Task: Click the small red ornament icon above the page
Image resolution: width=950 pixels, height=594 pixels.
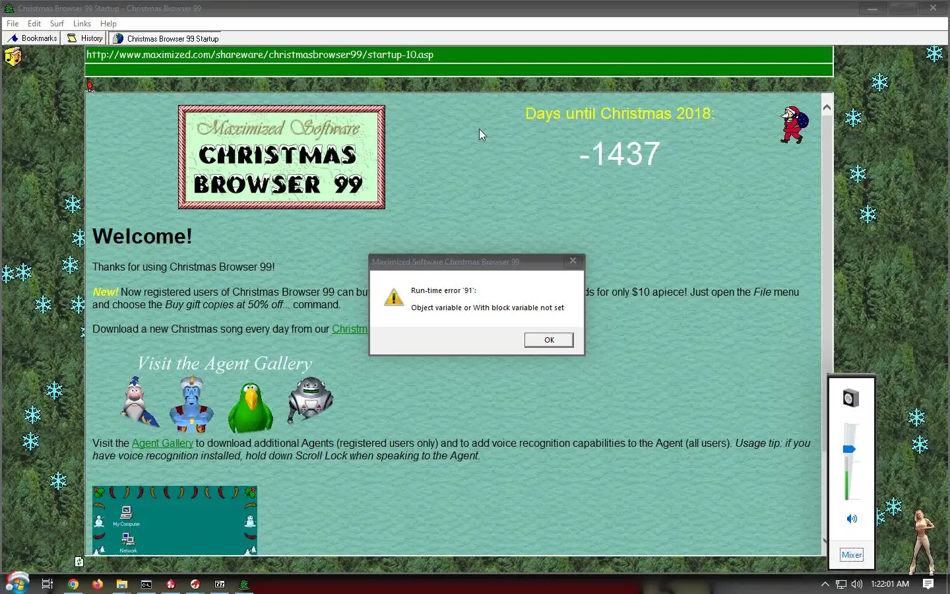Action: [90, 86]
